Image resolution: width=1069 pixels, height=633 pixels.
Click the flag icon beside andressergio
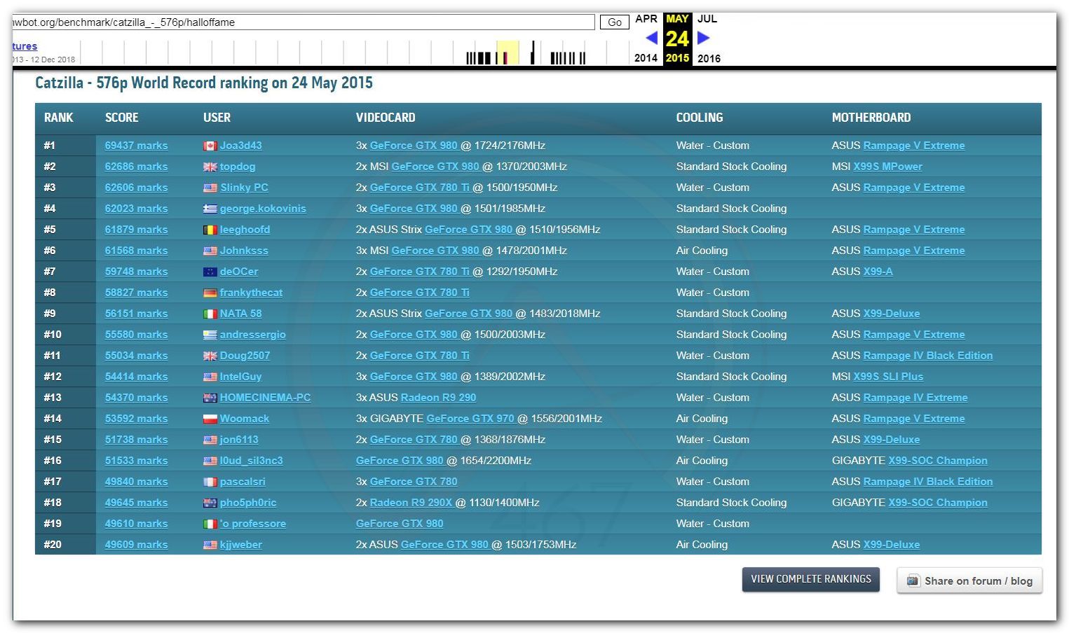point(210,335)
